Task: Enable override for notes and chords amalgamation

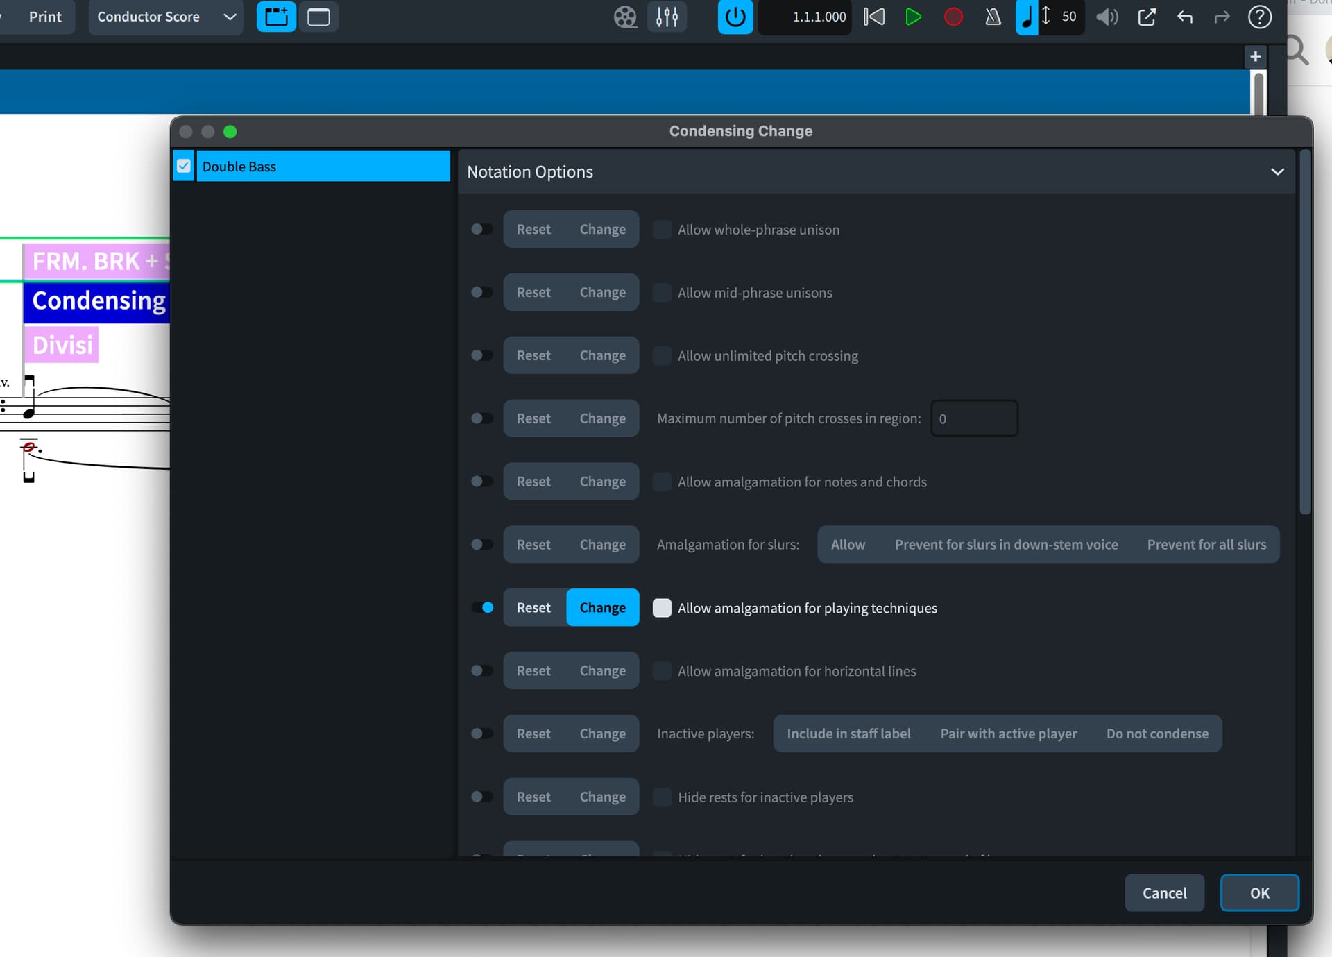Action: [481, 481]
